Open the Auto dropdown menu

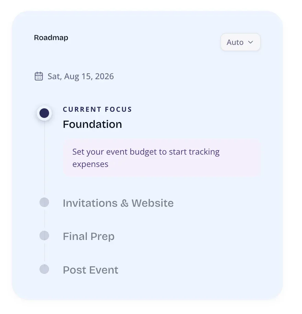[x=240, y=42]
